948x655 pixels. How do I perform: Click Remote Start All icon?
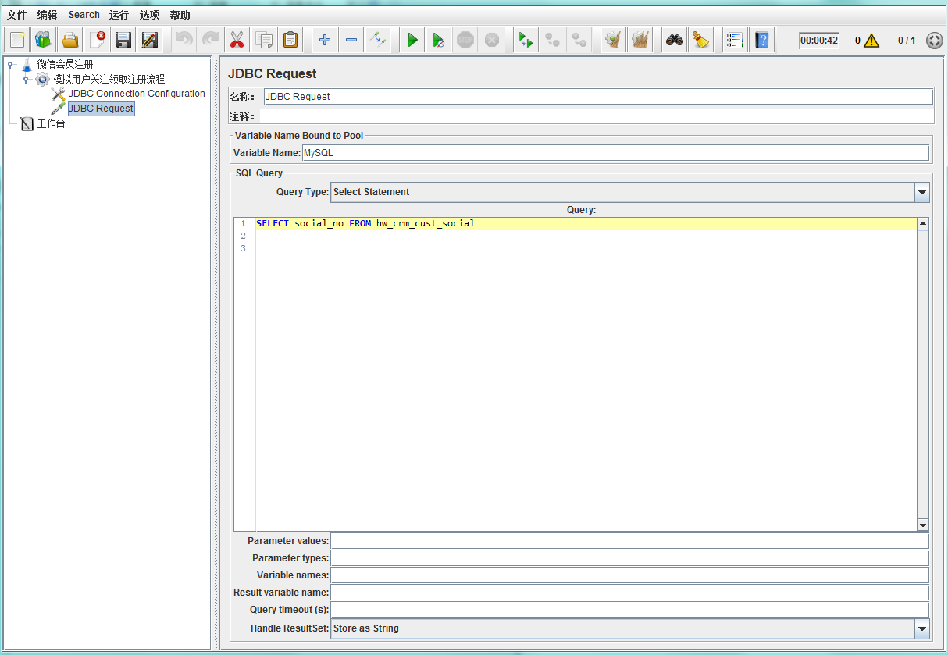[x=526, y=40]
